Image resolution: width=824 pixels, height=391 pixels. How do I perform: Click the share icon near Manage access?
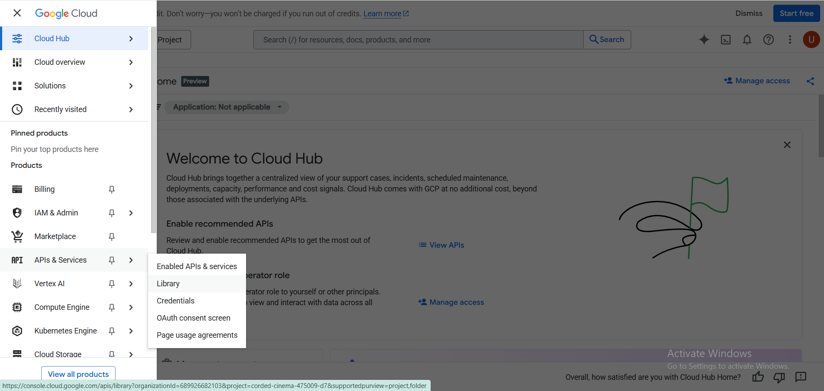[810, 81]
